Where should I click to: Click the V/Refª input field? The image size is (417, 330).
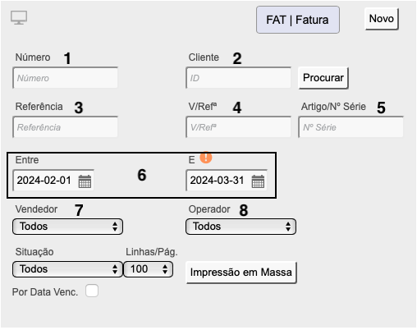tap(239, 127)
